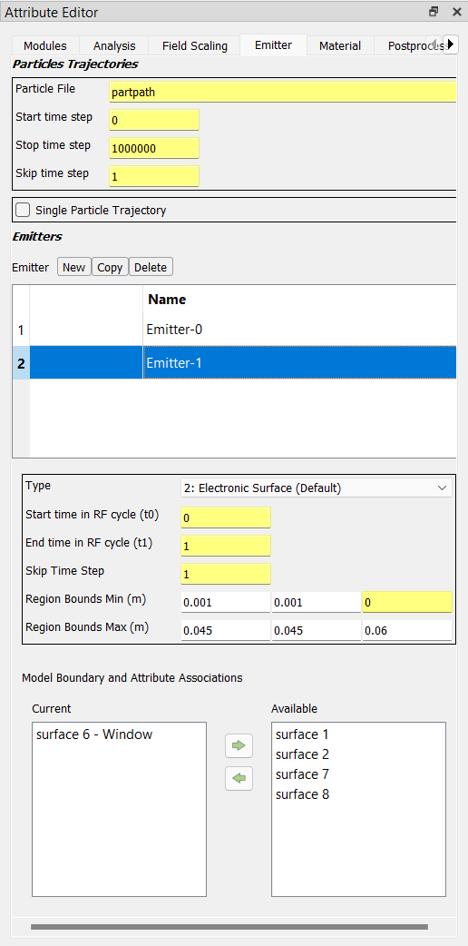
Task: Edit the Skip time step field under Trajectories
Action: pos(154,176)
